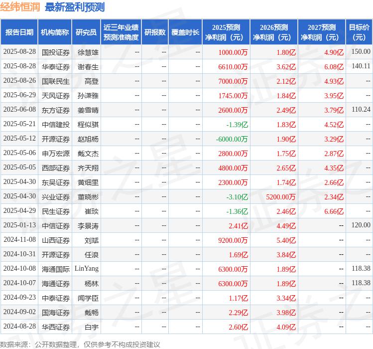
Task: Click target price 140.11
Action: (x=361, y=66)
